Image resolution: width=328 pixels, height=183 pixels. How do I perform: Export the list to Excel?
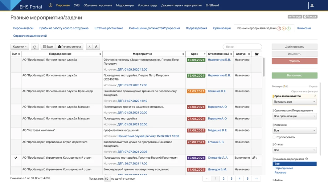click(x=48, y=47)
